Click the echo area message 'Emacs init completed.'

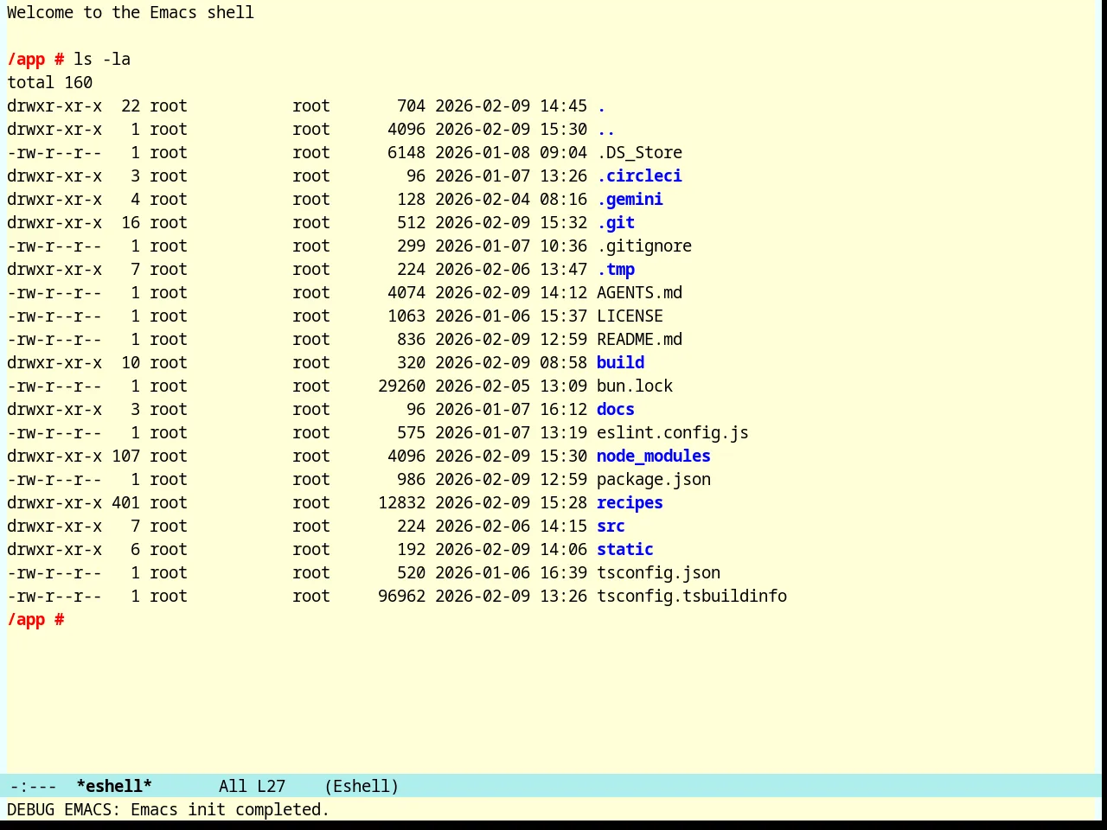point(230,810)
